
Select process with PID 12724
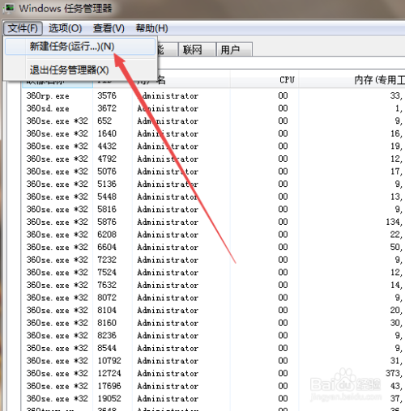tap(213, 373)
